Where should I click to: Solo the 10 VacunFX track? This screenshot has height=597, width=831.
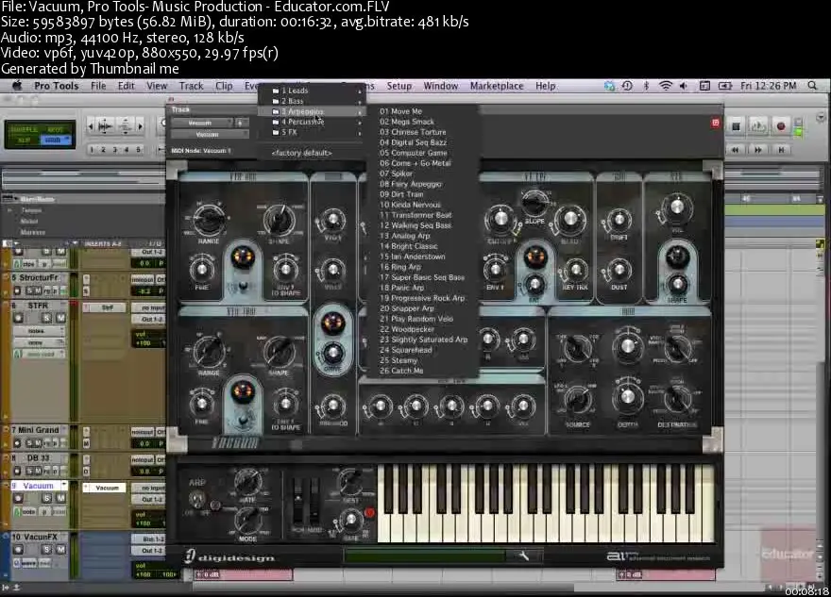(x=46, y=549)
